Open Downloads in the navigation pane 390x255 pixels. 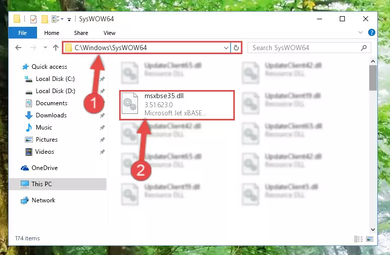pyautogui.click(x=51, y=115)
